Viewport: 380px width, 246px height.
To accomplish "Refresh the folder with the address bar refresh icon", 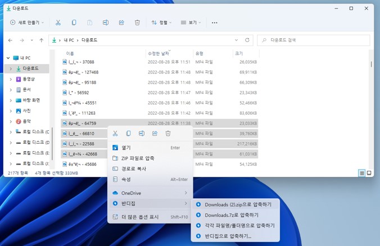I will (247, 40).
